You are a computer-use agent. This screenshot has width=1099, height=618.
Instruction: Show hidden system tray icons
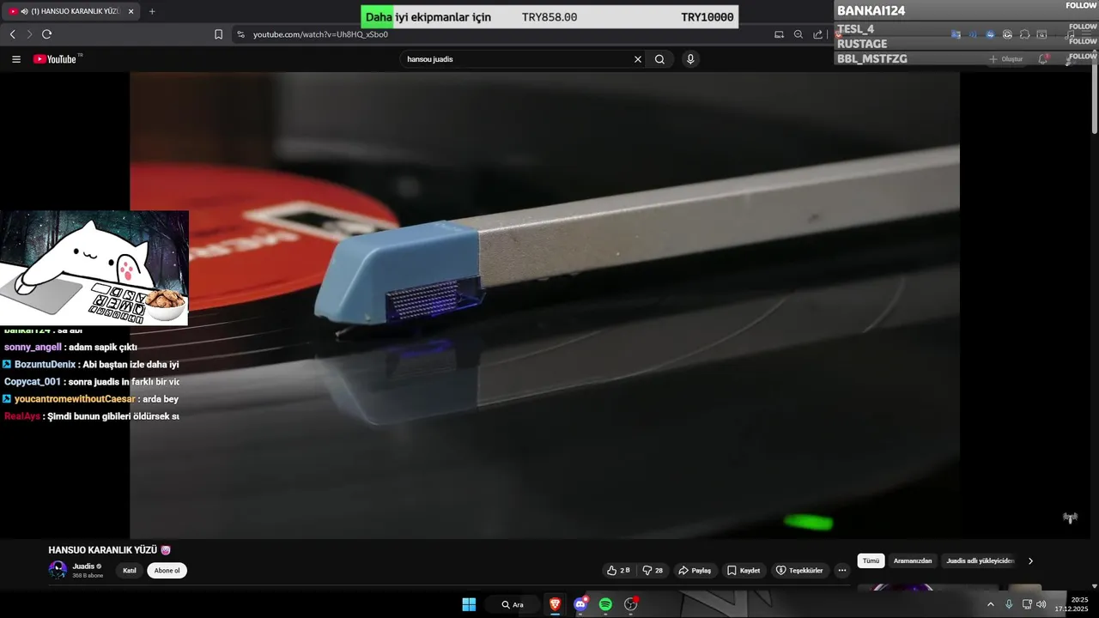(x=990, y=604)
